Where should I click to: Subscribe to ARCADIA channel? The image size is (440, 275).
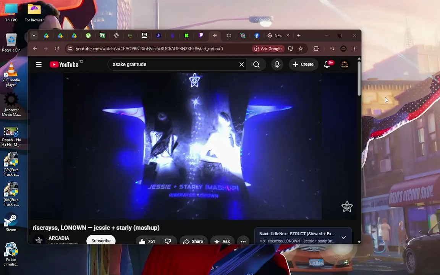(101, 240)
